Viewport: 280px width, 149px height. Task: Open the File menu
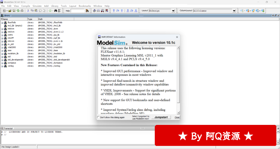3,6
